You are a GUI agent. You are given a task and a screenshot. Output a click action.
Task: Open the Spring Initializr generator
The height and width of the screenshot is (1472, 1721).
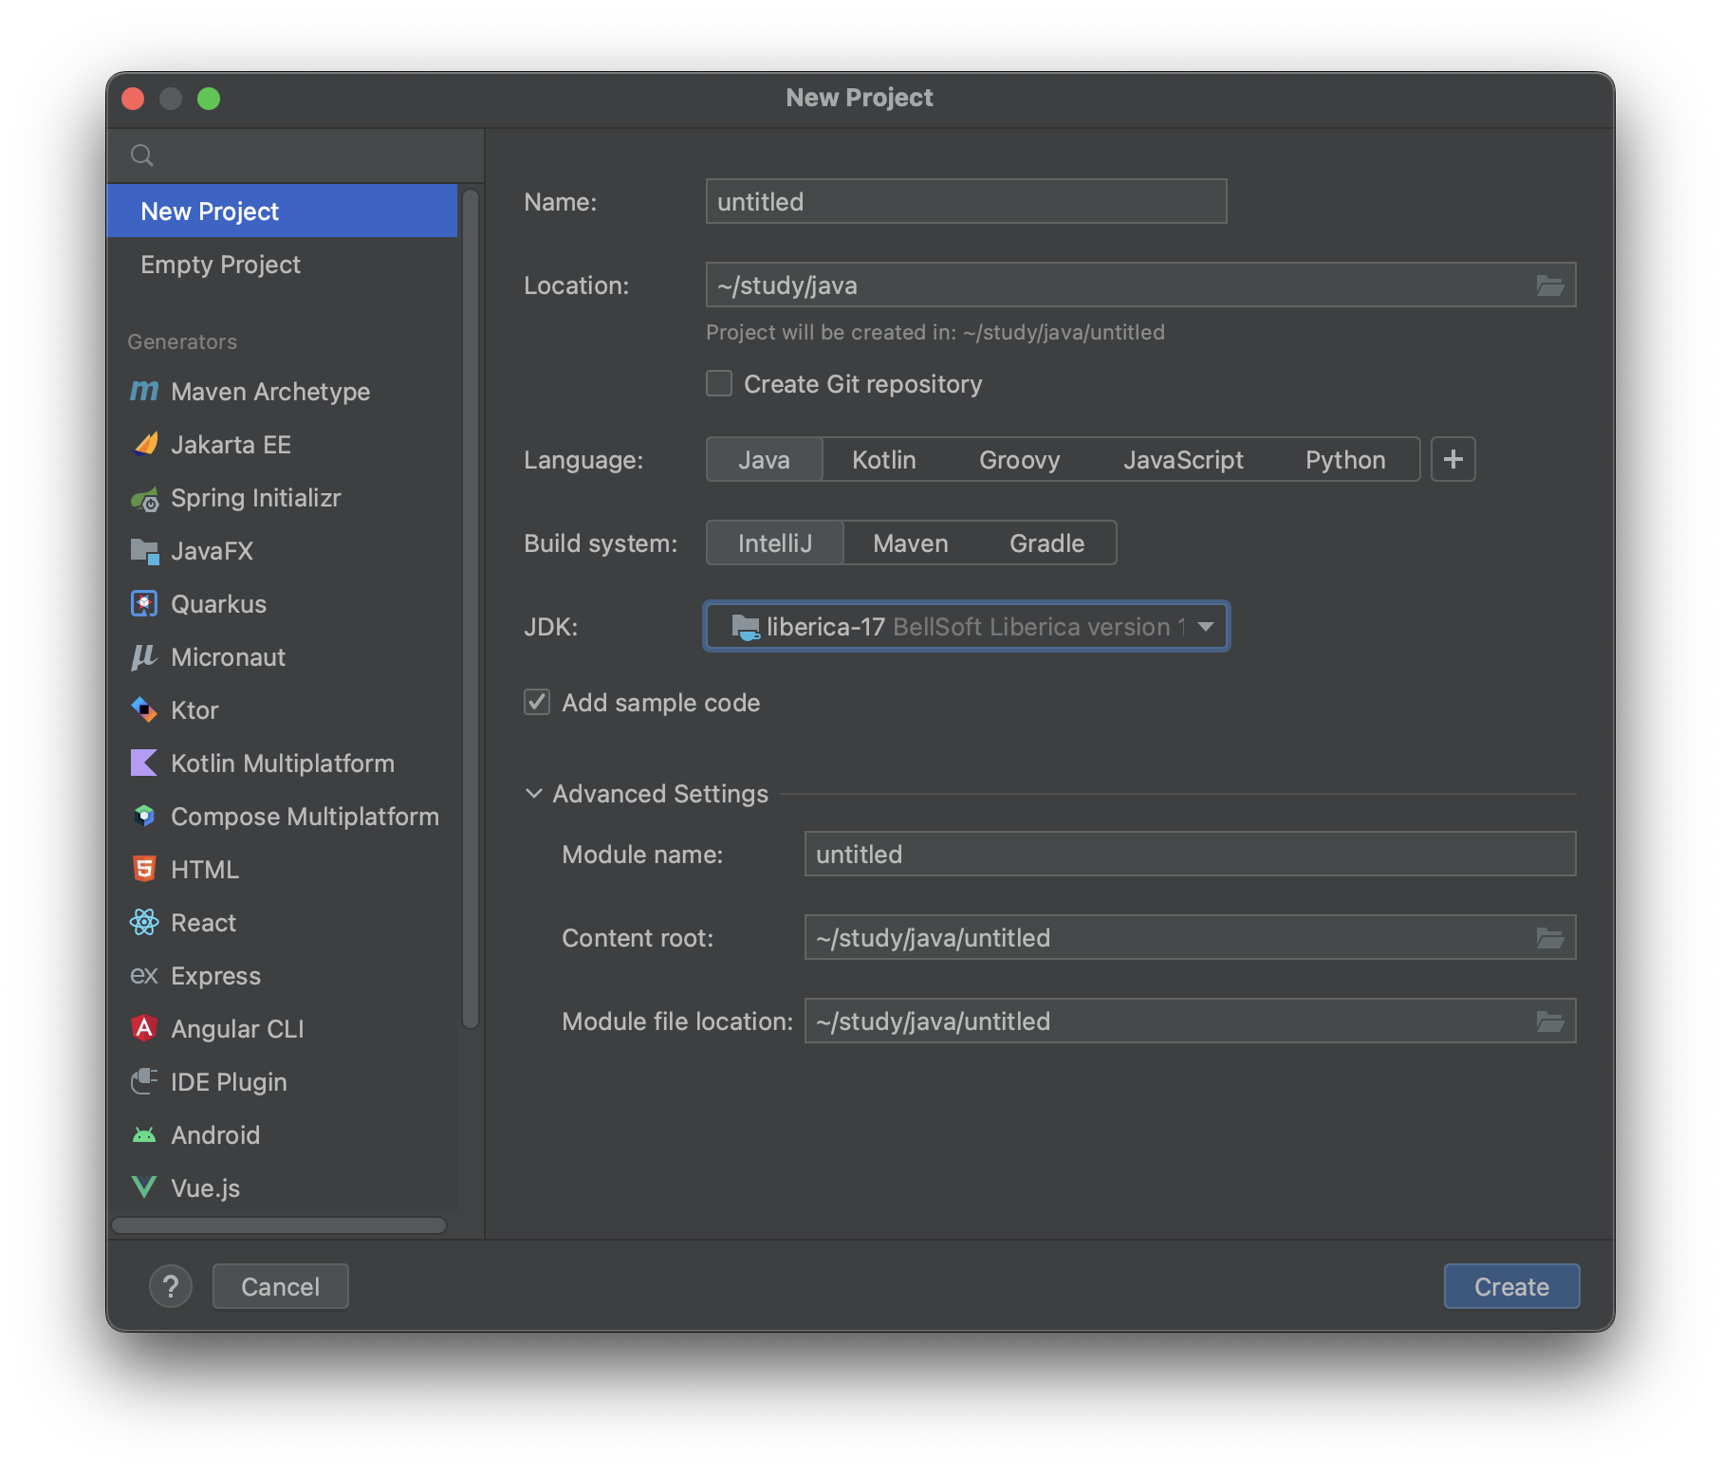255,498
